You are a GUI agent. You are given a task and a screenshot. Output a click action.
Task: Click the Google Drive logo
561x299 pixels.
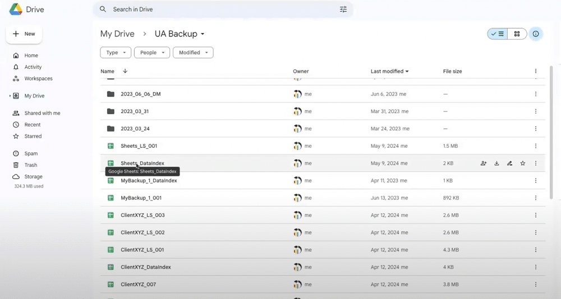tap(16, 10)
